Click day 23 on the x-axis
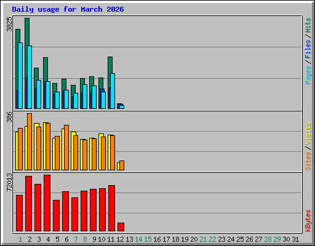This screenshot has width=315, height=246. 221,239
